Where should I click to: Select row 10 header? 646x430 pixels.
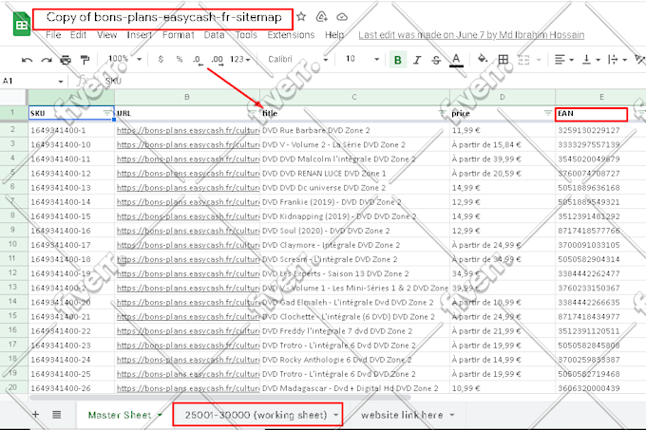(x=12, y=244)
